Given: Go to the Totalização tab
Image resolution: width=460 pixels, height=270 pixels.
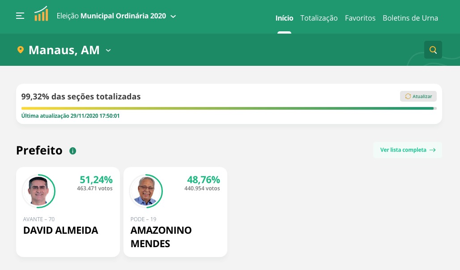Looking at the screenshot, I should (319, 18).
